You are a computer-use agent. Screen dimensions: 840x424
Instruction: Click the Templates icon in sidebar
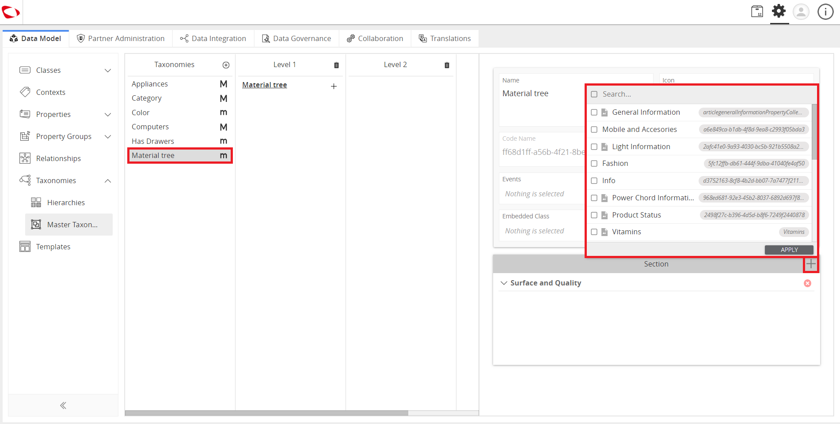25,246
